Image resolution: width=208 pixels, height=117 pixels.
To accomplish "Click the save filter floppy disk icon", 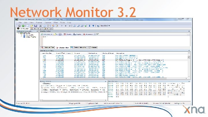I will coord(60,34).
